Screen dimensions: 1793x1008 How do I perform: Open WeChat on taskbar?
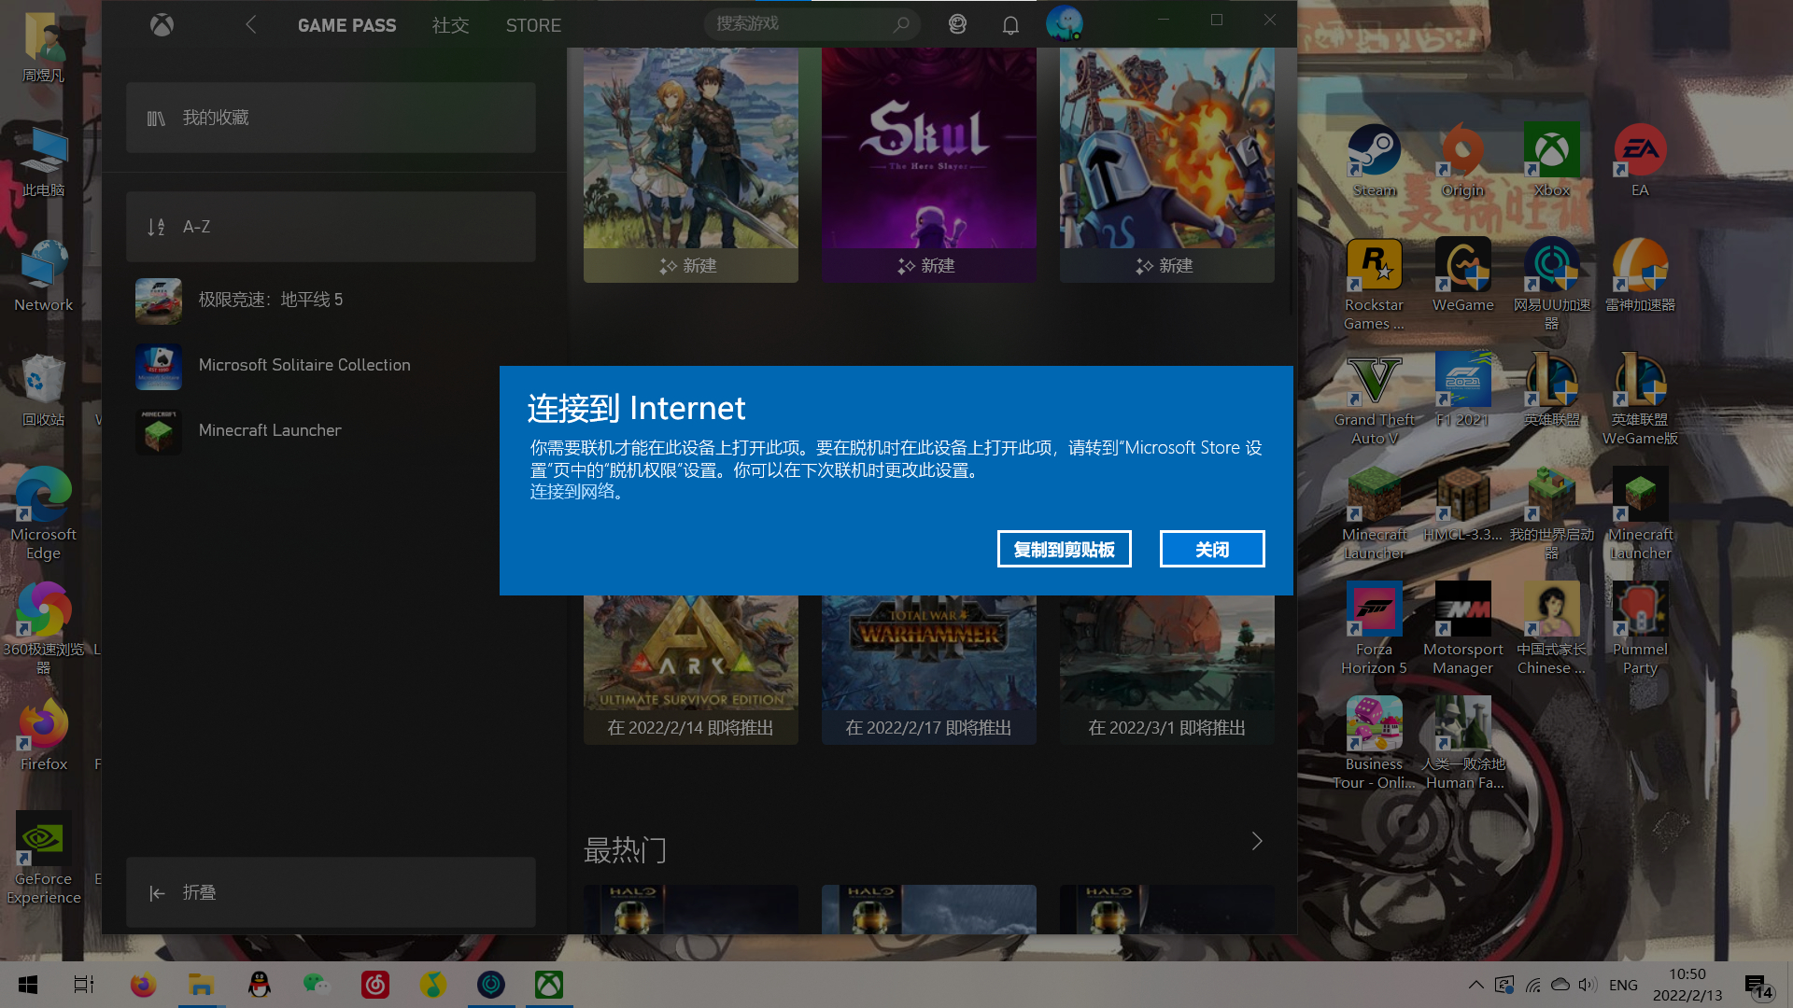coord(317,985)
